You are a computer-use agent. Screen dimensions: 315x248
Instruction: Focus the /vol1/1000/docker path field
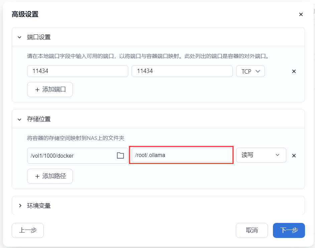[77, 156]
